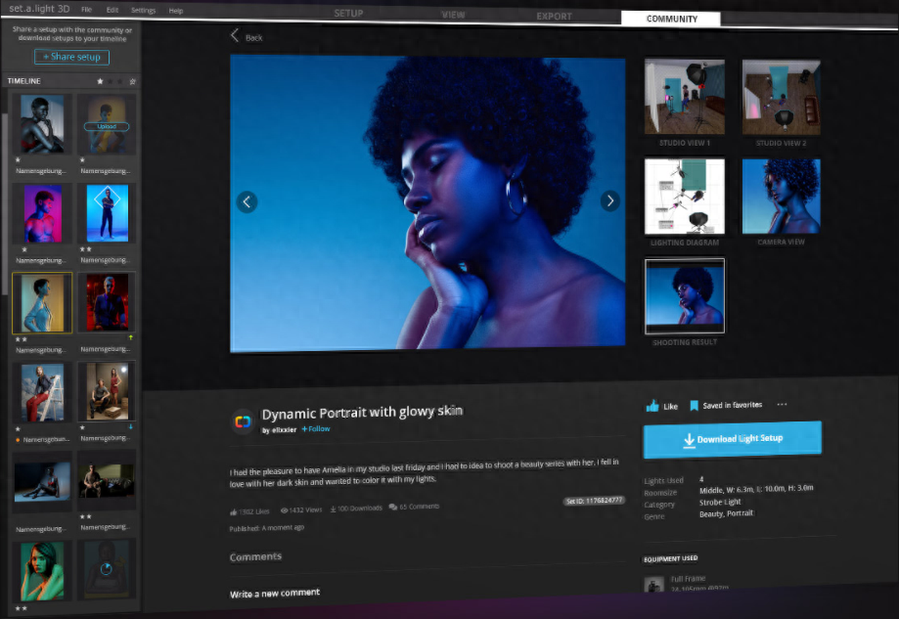Click the Saved in favorites bookmark icon
Viewport: 899px width, 619px height.
(x=694, y=405)
